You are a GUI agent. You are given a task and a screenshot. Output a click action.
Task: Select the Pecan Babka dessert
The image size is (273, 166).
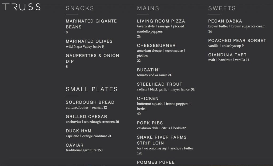click(225, 21)
